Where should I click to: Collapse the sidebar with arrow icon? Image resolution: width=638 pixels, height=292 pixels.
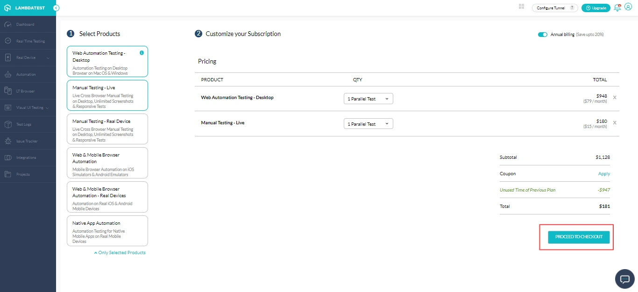coord(56,8)
